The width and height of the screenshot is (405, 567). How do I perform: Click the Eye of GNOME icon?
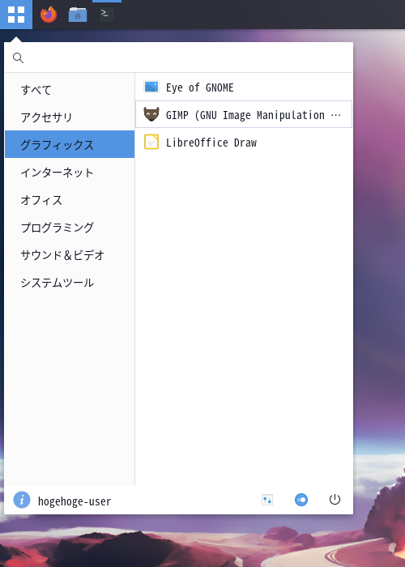[151, 87]
